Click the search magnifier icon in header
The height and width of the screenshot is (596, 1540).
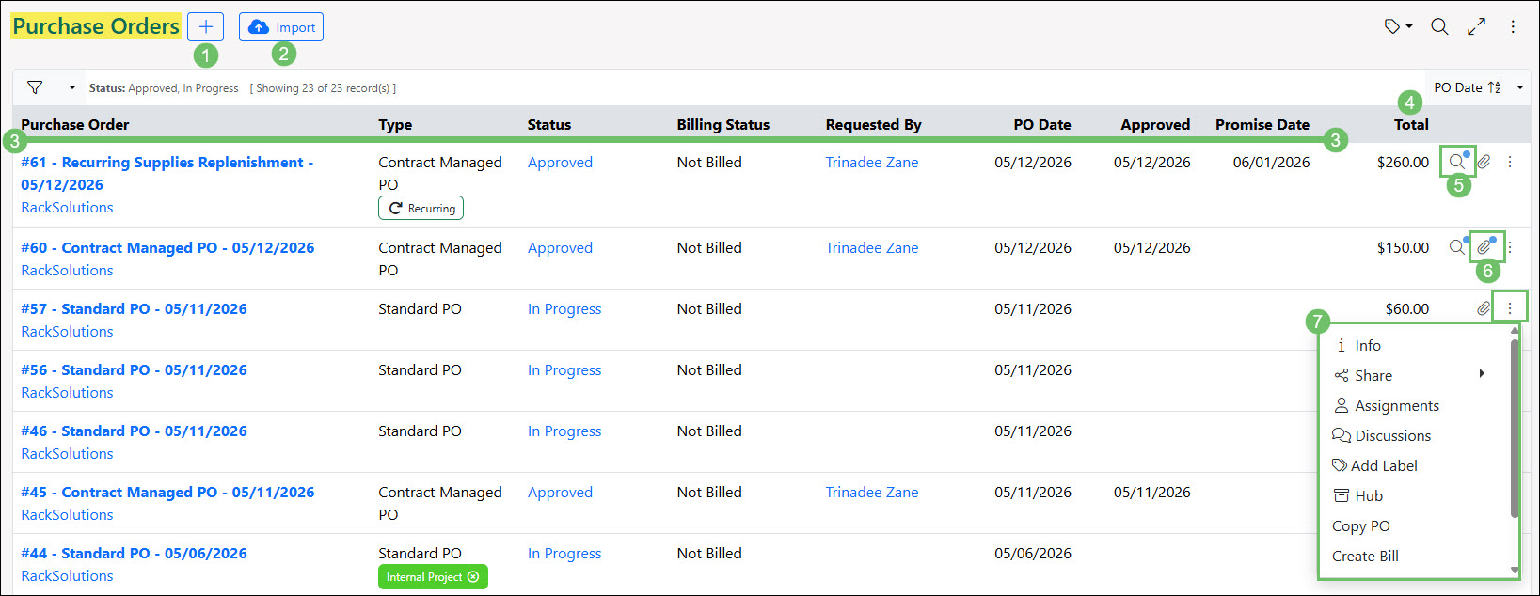click(1439, 26)
